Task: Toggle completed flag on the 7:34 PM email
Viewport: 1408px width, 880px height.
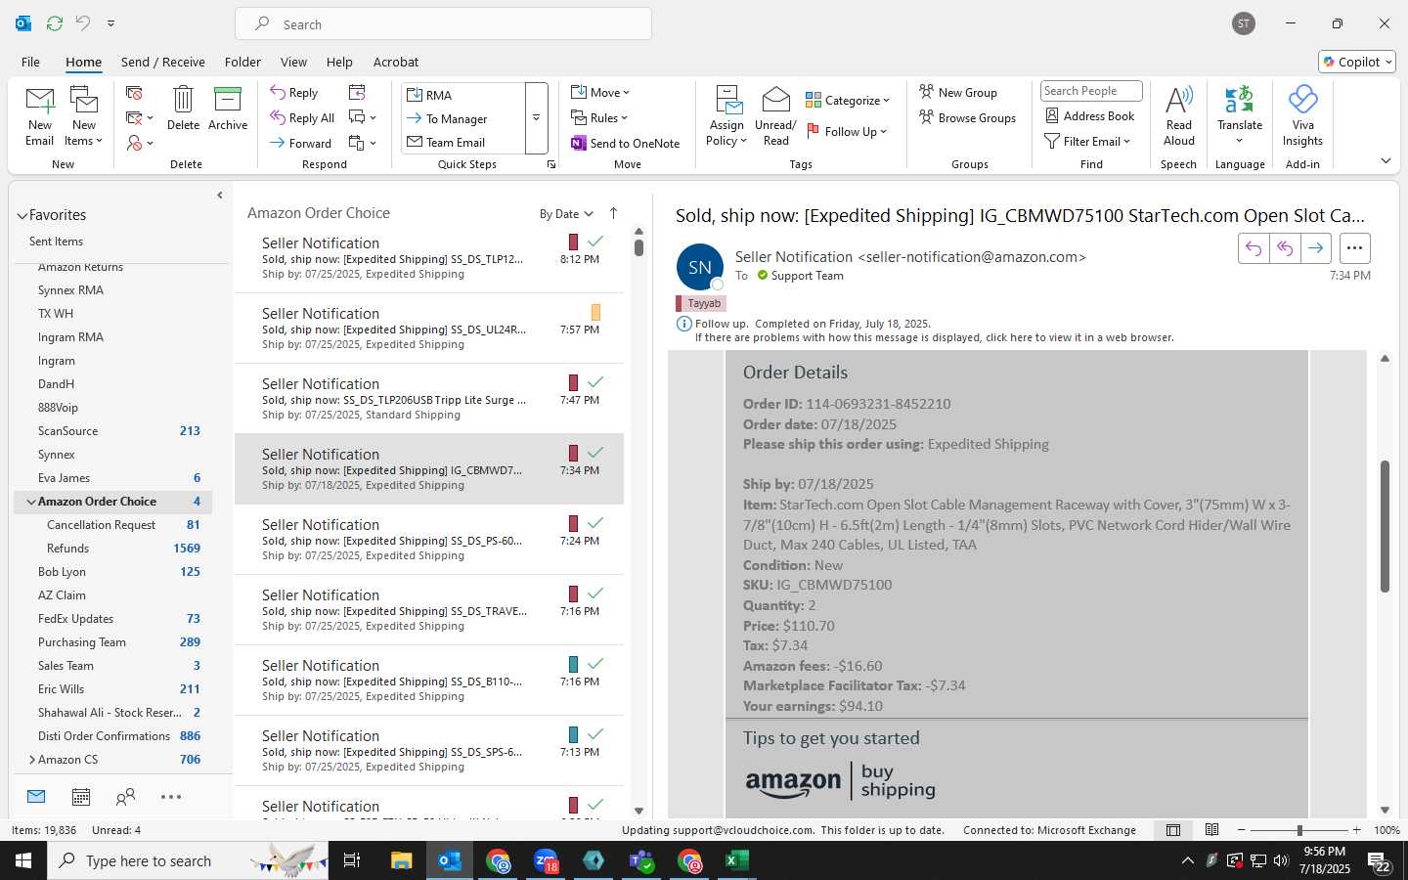Action: click(595, 452)
